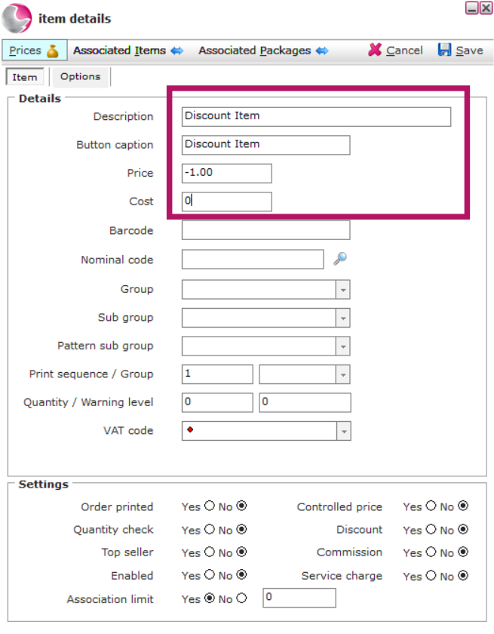Click into the Barcode input field

265,230
